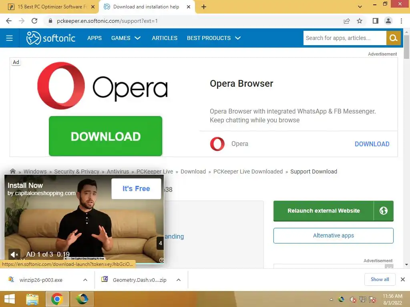Open File Explorer from taskbar

[x=32, y=299]
